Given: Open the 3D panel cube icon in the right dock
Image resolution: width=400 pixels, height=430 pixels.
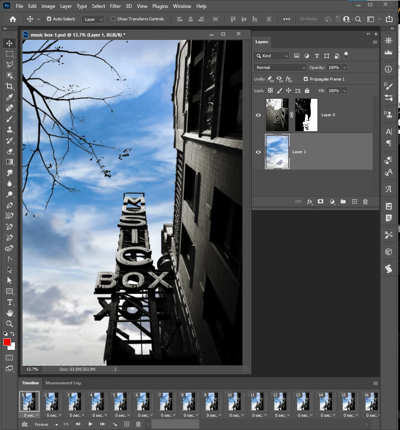Looking at the screenshot, I should 388,252.
